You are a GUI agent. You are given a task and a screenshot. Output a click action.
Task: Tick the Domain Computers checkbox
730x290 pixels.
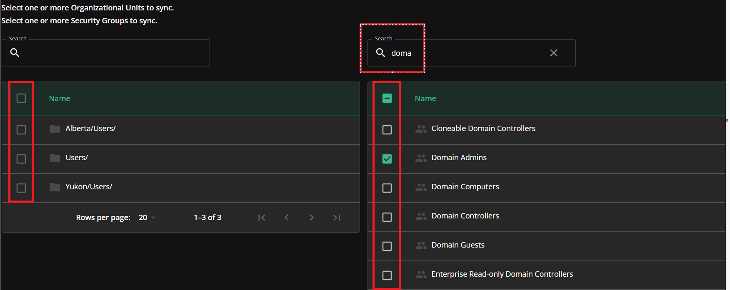(387, 188)
